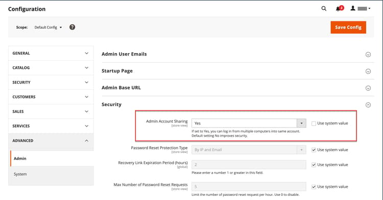This screenshot has width=383, height=200.
Task: Open the Default Config scope dropdown
Action: click(48, 28)
